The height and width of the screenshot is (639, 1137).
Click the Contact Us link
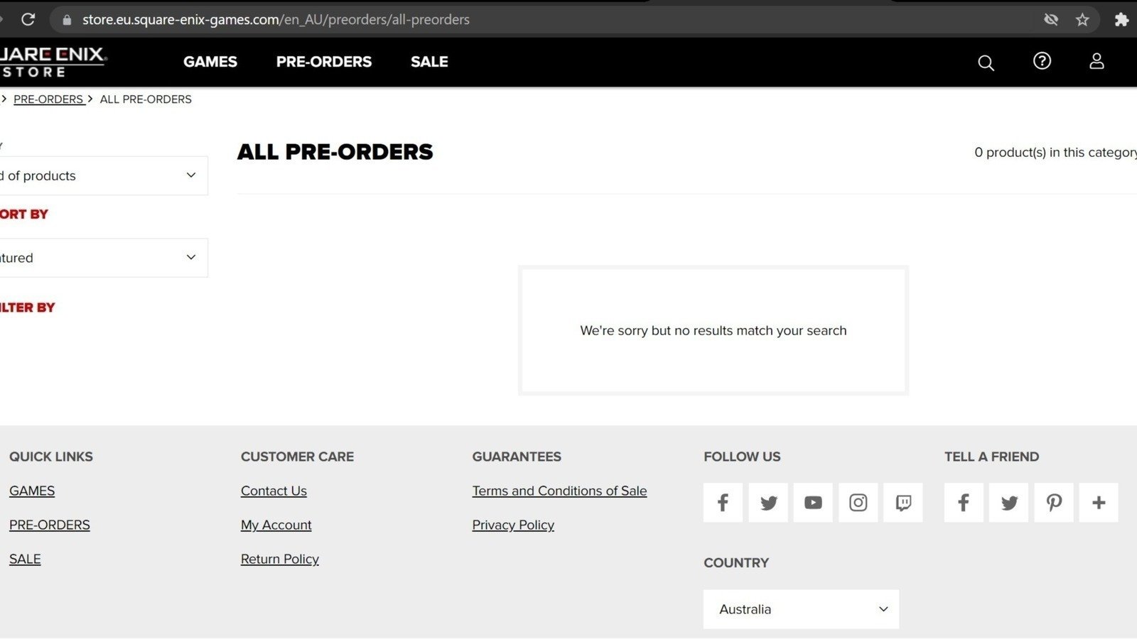(x=274, y=491)
